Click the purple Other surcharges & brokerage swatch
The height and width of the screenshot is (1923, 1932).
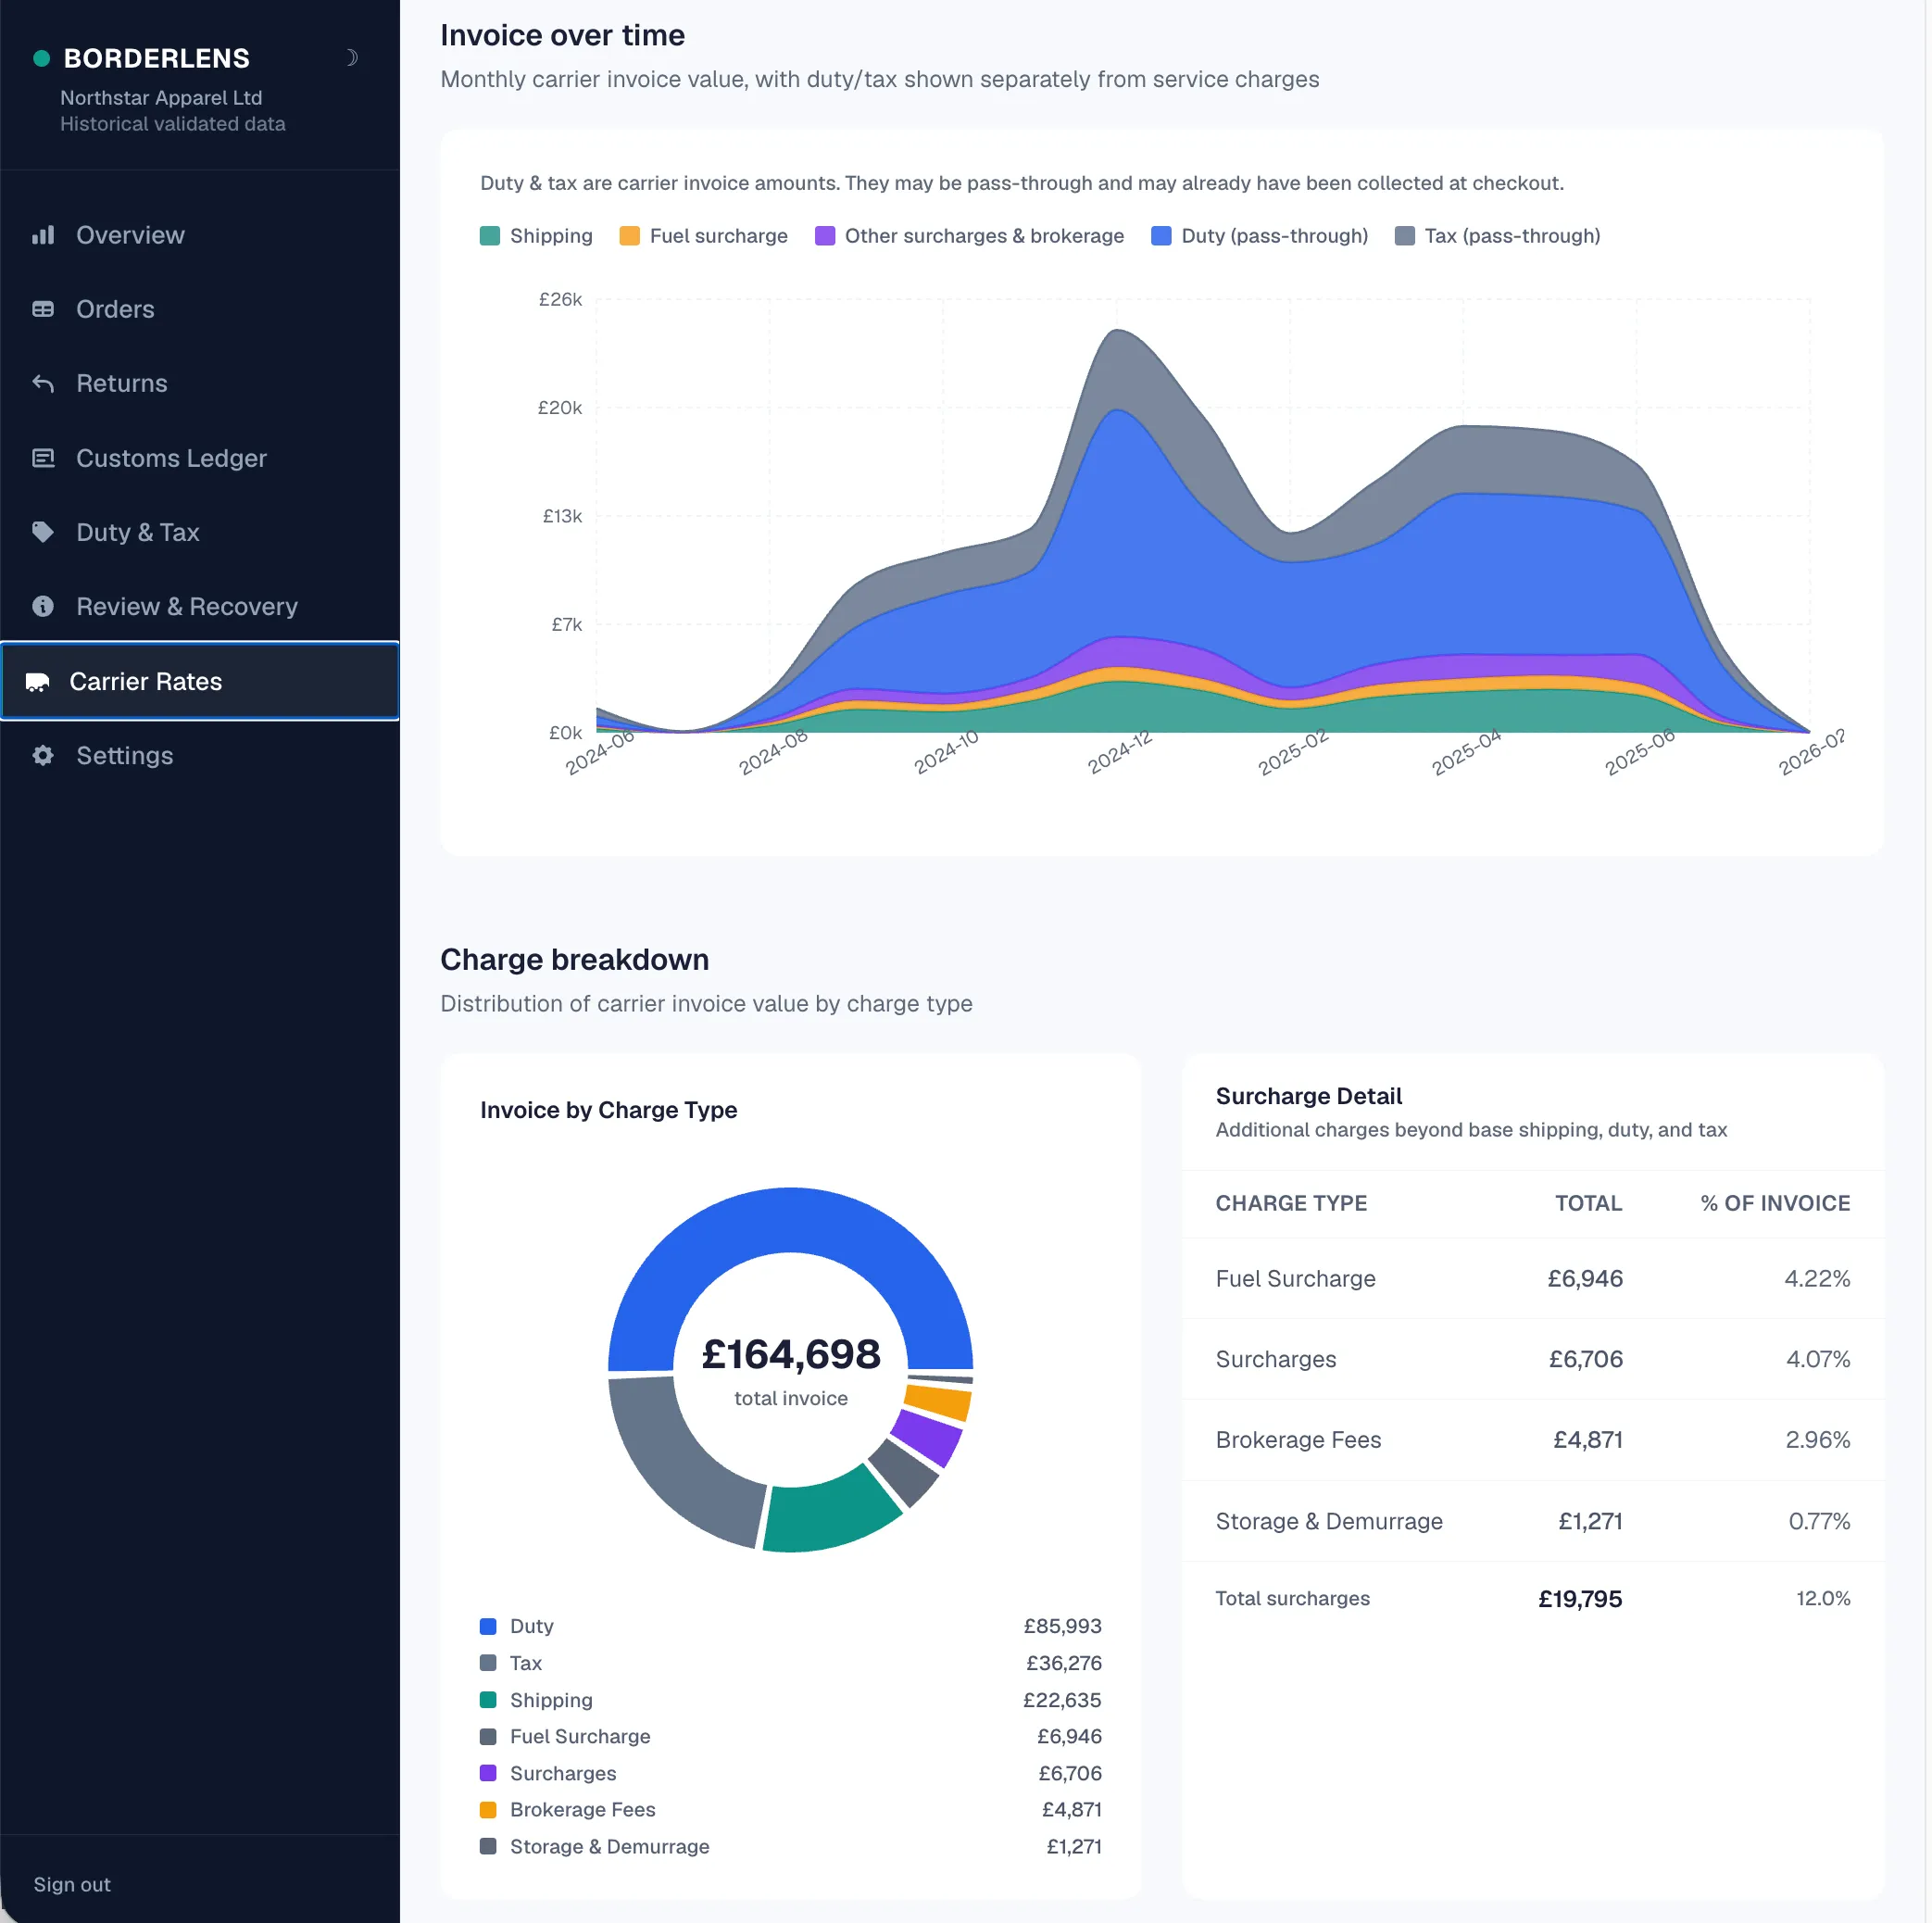pyautogui.click(x=825, y=236)
